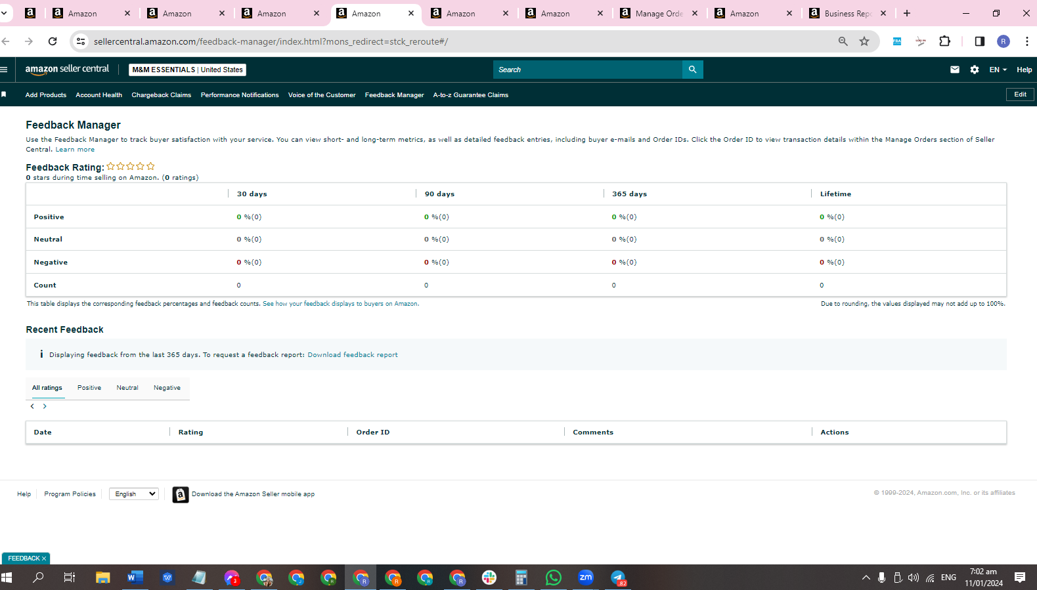
Task: Focus the Seller Central search field
Action: point(588,70)
